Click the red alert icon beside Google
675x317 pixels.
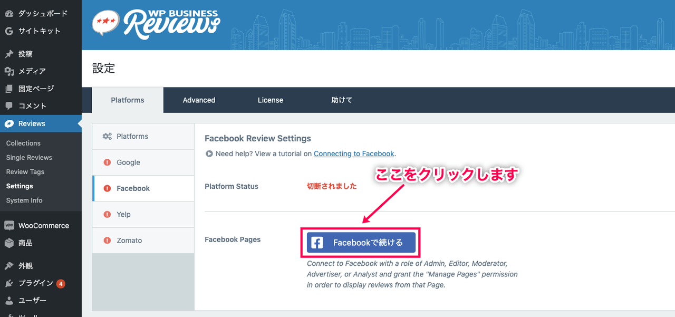pyautogui.click(x=107, y=162)
